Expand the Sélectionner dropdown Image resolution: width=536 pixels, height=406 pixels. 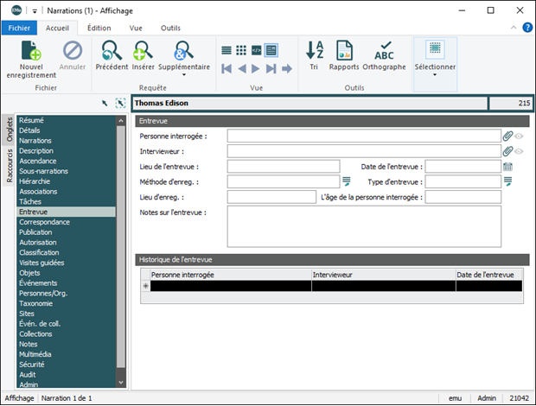click(435, 74)
